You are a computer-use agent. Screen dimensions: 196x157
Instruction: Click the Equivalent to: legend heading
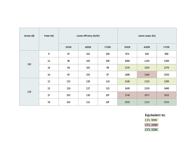155,115
